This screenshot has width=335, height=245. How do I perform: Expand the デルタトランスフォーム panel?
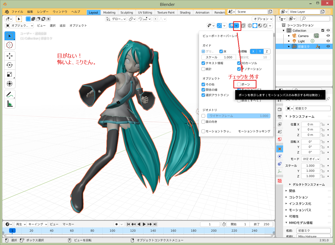point(290,185)
